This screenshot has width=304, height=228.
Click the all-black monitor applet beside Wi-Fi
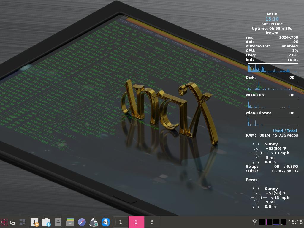click(x=262, y=222)
